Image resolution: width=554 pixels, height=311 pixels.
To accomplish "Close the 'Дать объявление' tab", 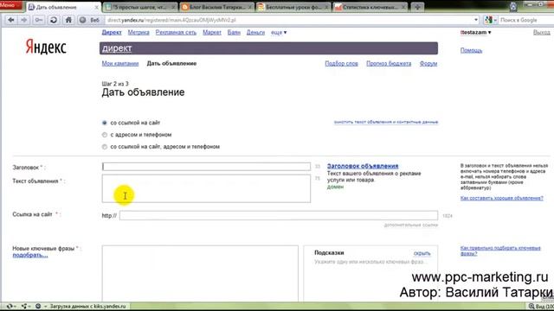I will 97,7.
